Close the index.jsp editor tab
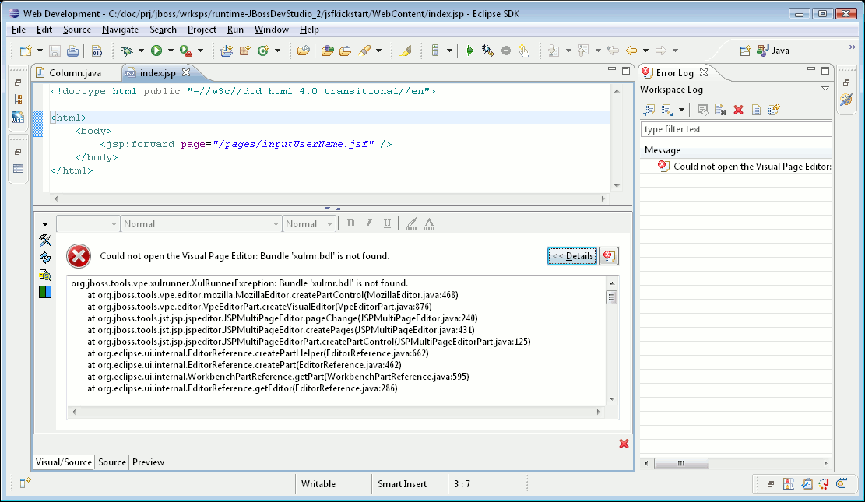Image resolution: width=865 pixels, height=502 pixels. tap(186, 72)
